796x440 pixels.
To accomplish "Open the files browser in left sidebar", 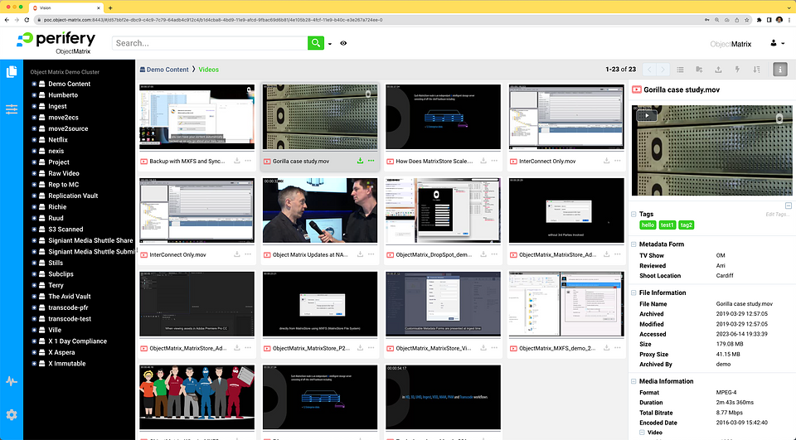I will tap(12, 72).
